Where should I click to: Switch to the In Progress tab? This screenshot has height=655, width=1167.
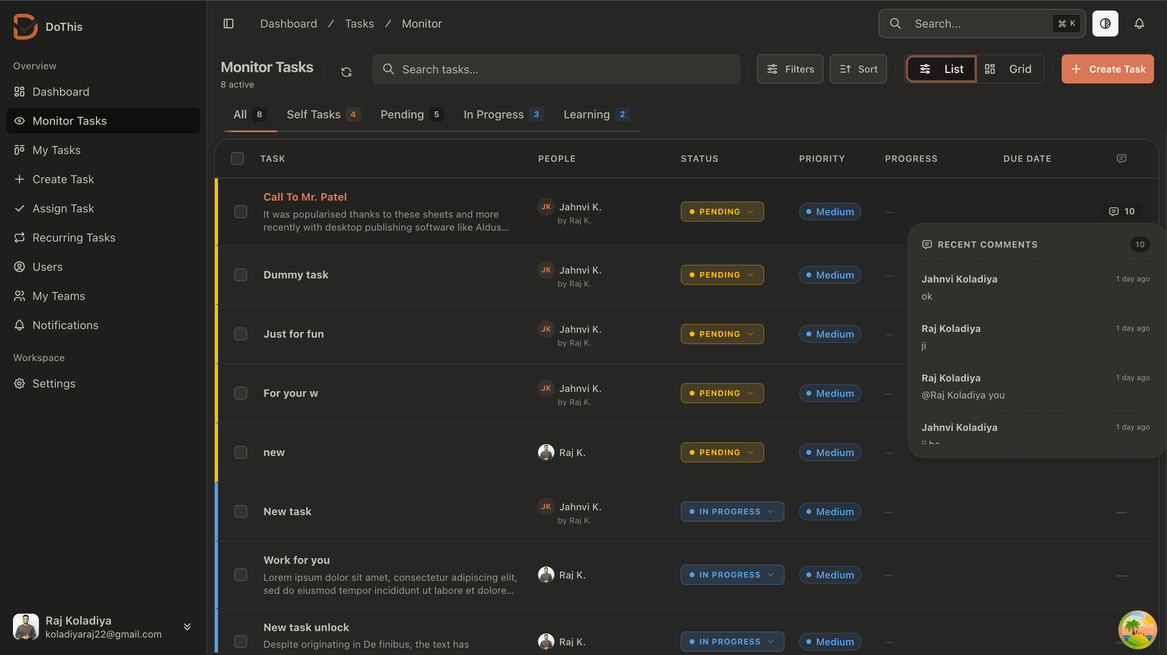pyautogui.click(x=503, y=114)
